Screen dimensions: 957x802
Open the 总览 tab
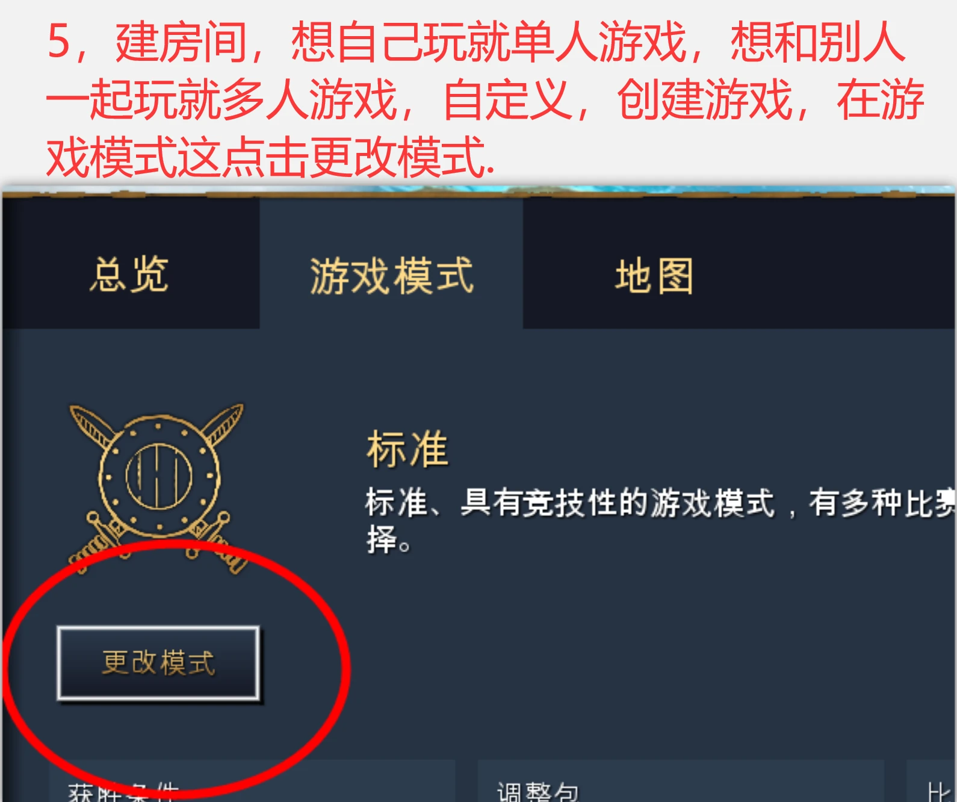tap(129, 275)
